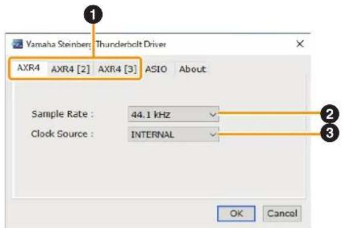The width and height of the screenshot is (343, 228).
Task: Expand the Sample Rate dropdown
Action: pos(173,114)
